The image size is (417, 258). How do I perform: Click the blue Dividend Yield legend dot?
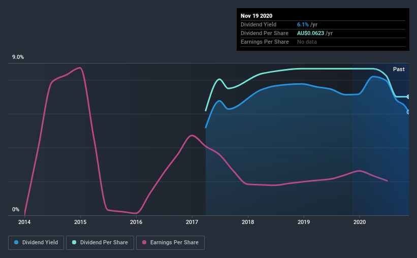coord(16,242)
